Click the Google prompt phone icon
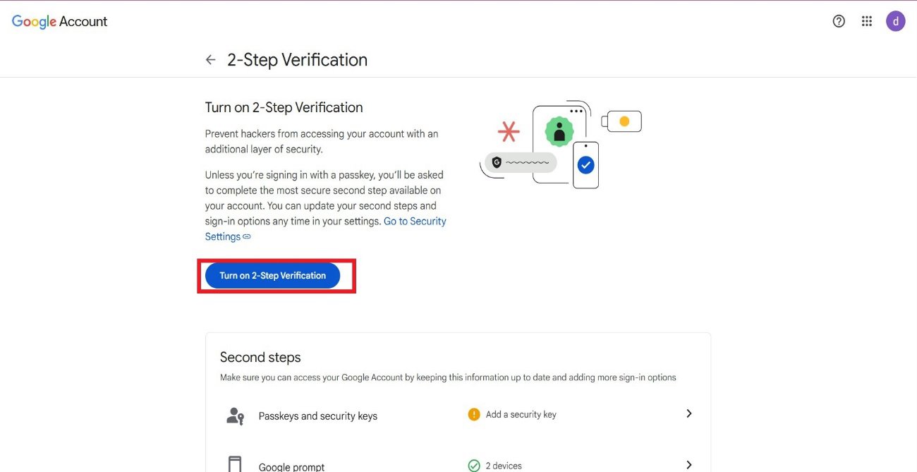Screen dimensions: 917x472 pos(235,465)
